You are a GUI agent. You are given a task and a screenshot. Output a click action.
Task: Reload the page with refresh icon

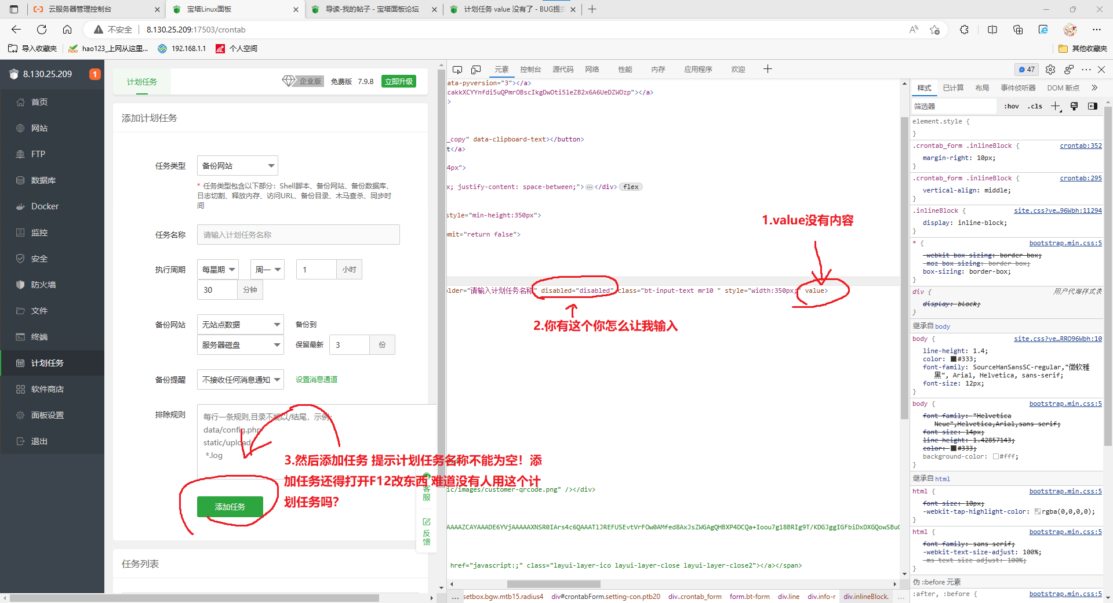(42, 30)
